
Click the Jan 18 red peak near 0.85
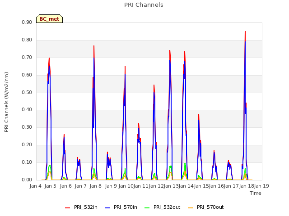245,32
